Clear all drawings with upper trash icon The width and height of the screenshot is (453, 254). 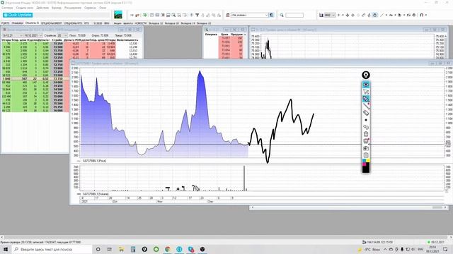pyautogui.click(x=366, y=134)
